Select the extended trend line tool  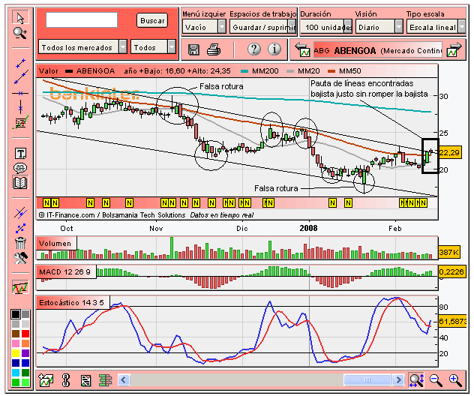(x=20, y=77)
